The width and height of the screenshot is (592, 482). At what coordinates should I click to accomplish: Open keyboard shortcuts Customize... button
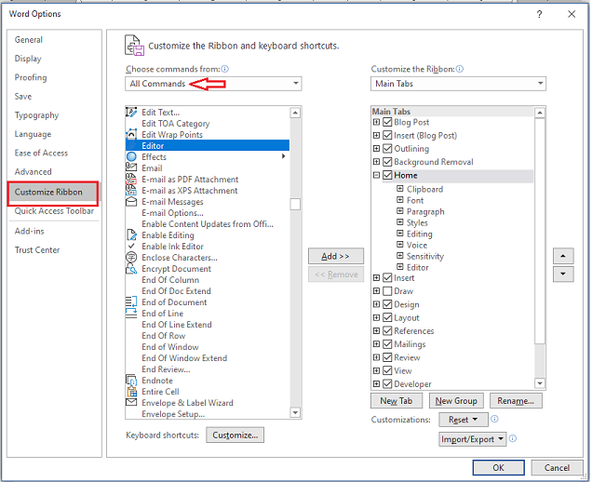[235, 435]
